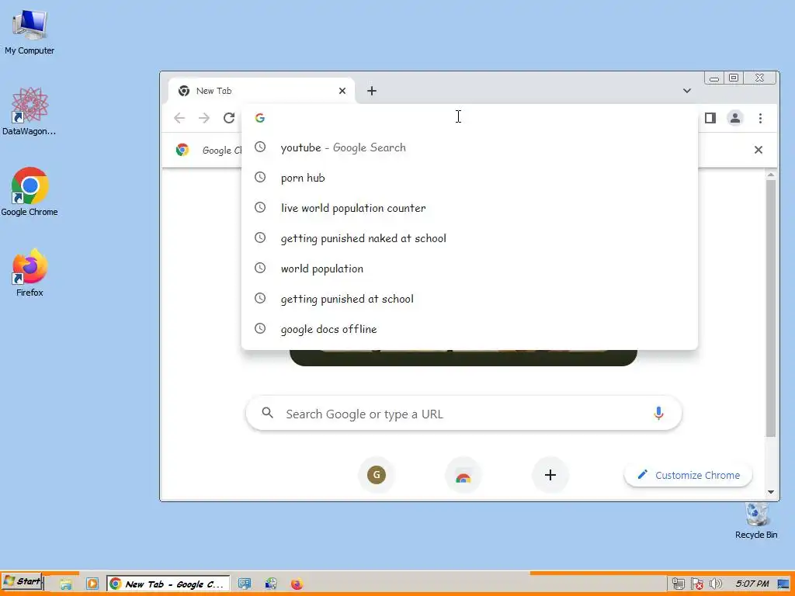Click Customize Chrome button
This screenshot has height=596, width=795.
click(x=688, y=475)
